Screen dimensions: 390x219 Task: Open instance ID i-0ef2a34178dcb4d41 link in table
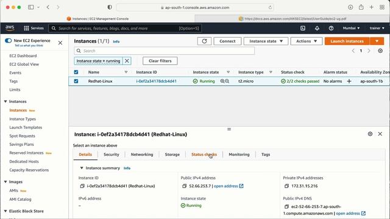click(x=156, y=81)
